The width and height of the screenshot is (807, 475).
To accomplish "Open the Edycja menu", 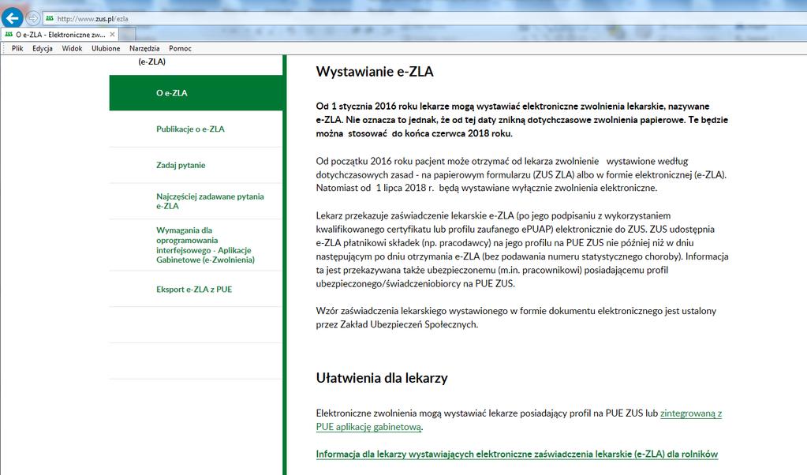I will [42, 48].
